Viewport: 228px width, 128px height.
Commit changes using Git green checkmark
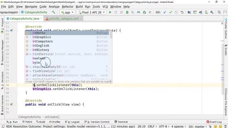(170, 12)
